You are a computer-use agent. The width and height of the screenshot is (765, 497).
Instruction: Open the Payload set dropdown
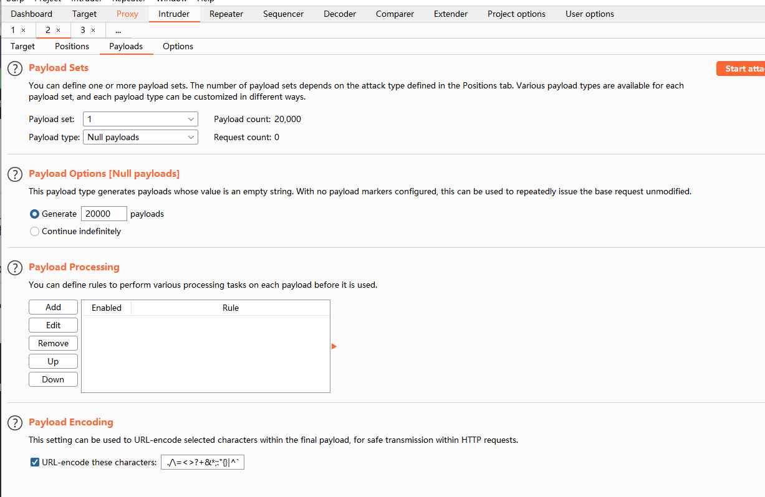pyautogui.click(x=140, y=119)
